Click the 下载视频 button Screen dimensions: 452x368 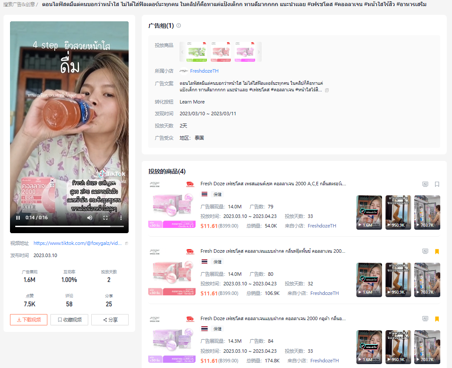click(x=29, y=320)
